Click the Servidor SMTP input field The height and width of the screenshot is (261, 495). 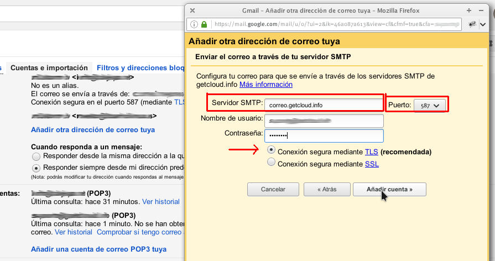324,105
